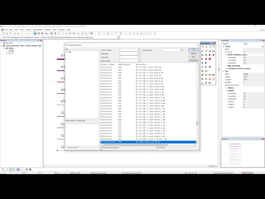Tick checkbox beside lower Description field
This screenshot has width=265, height=199.
click(x=140, y=57)
